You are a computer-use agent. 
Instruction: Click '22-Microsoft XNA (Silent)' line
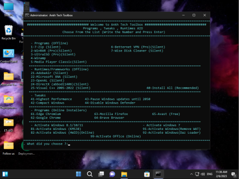click(54, 77)
